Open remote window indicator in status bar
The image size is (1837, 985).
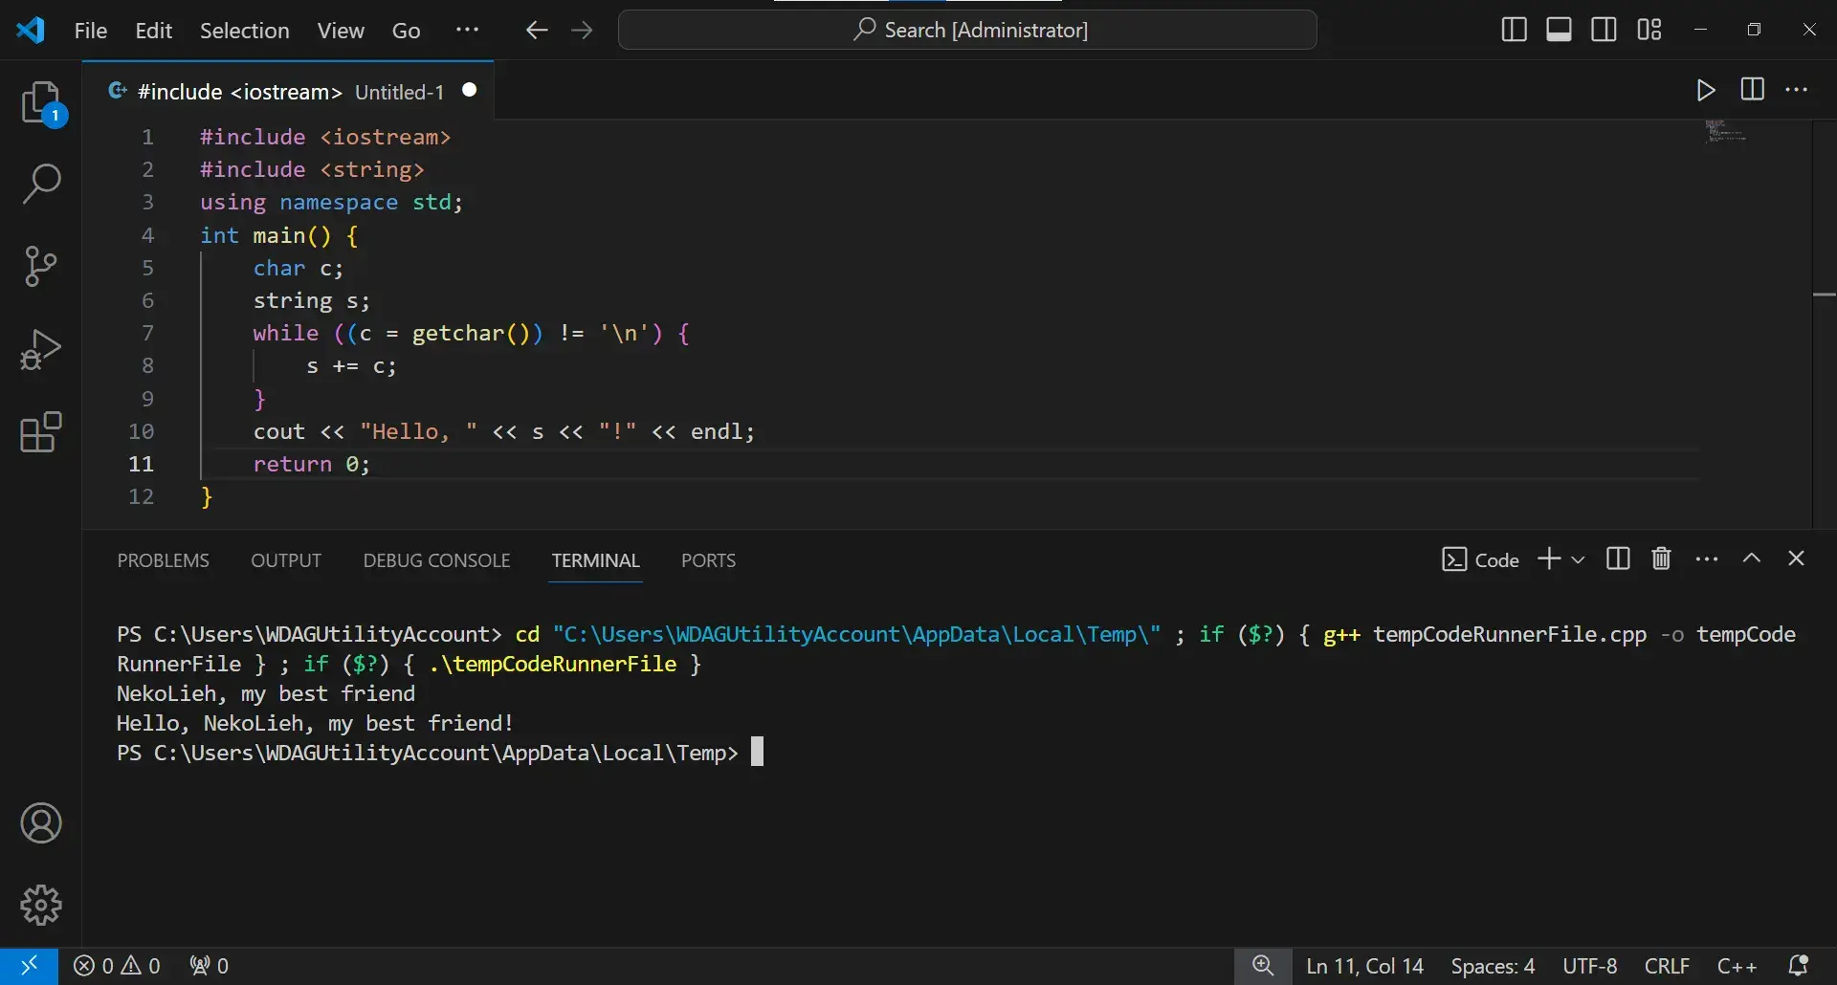(29, 966)
